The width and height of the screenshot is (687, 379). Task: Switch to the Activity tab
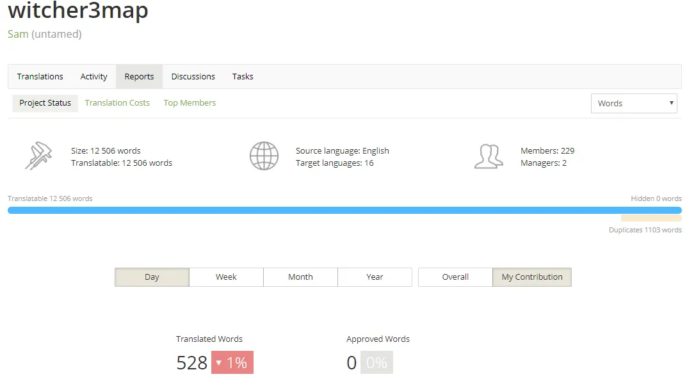click(93, 77)
